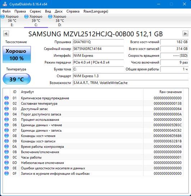Image resolution: width=191 pixels, height=196 pixels.
Task: Minimize the CrystalDiskInfo window
Action: coord(159,4)
